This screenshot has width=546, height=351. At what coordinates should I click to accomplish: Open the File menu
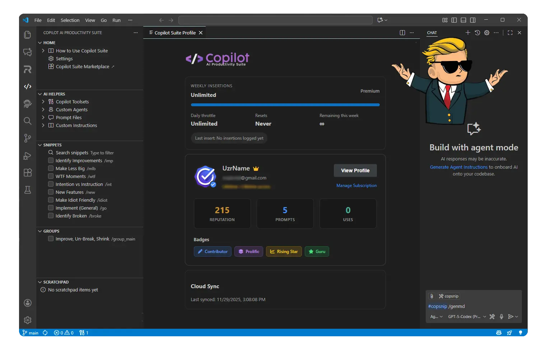coord(38,20)
